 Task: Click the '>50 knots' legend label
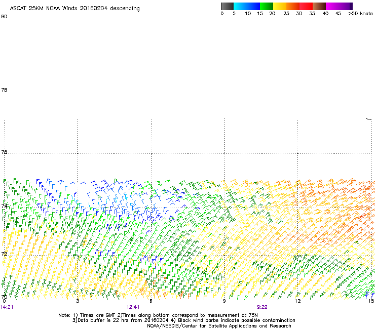360,14
